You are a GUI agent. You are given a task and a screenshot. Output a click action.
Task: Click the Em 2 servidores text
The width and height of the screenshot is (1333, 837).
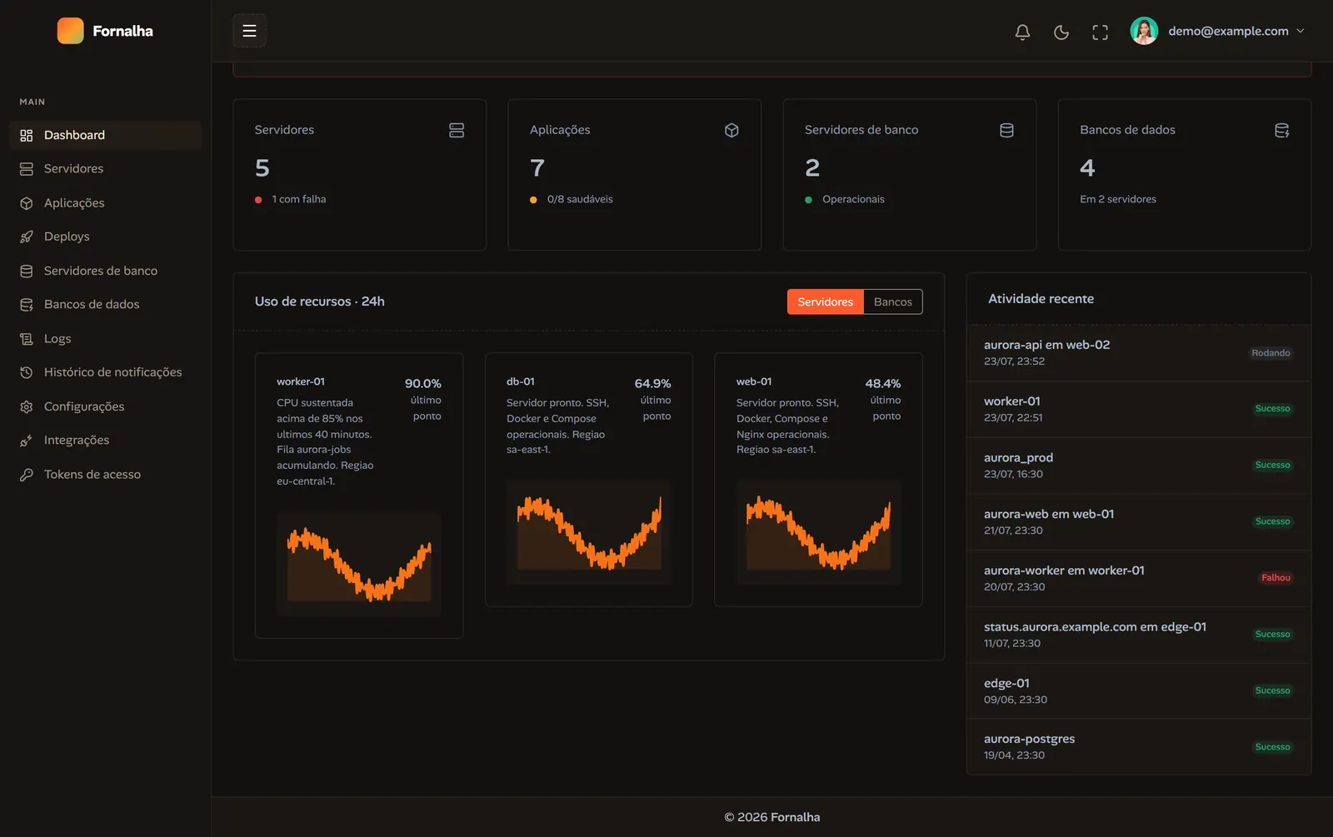click(x=1118, y=199)
